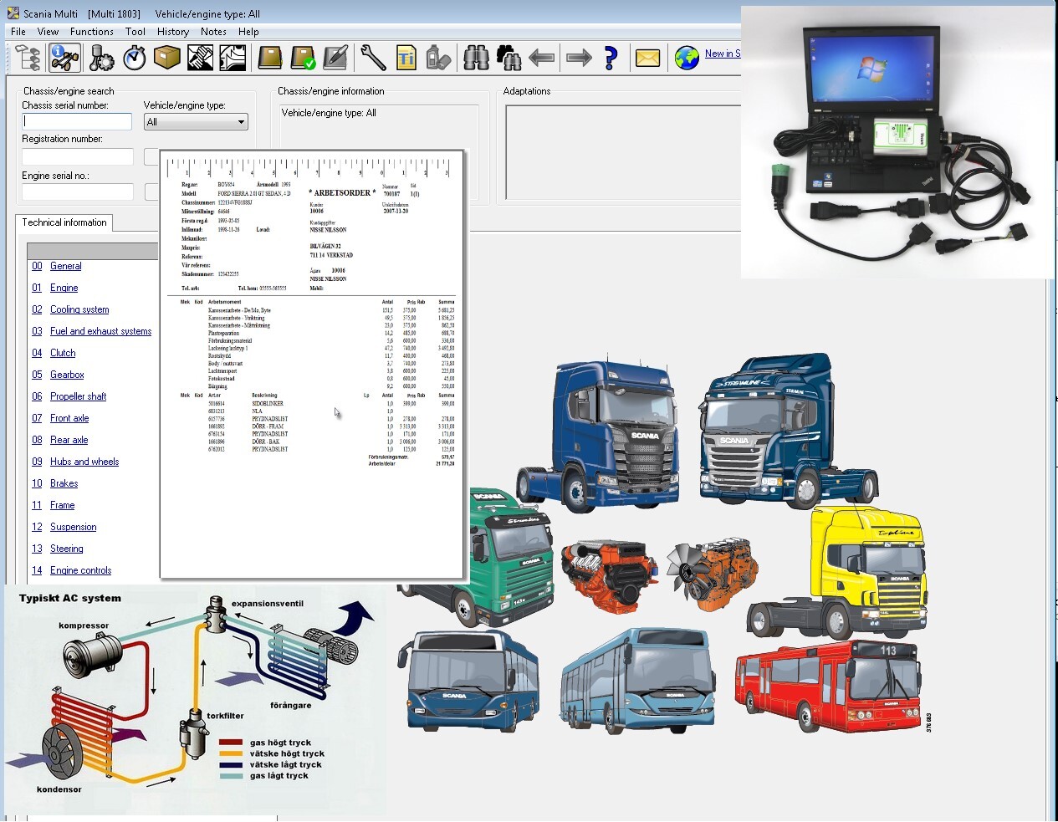Click the stopwatch standard times icon

[135, 58]
